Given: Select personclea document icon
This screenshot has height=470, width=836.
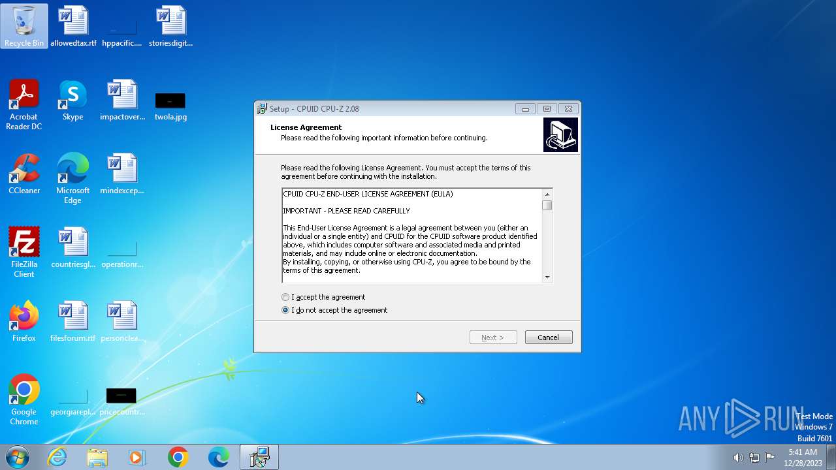Looking at the screenshot, I should coord(122,322).
